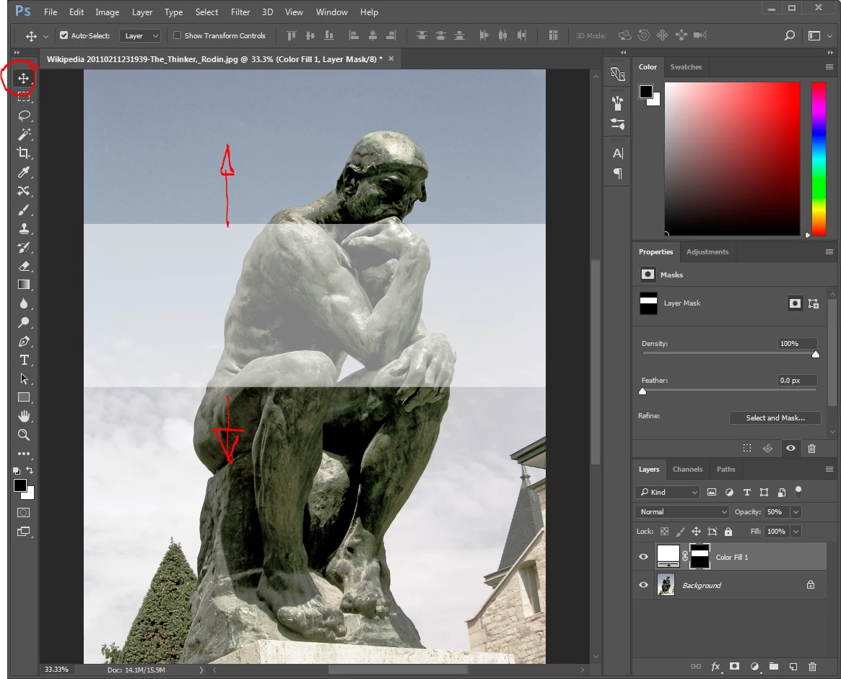Open the Properties panel flyout menu

pyautogui.click(x=829, y=252)
